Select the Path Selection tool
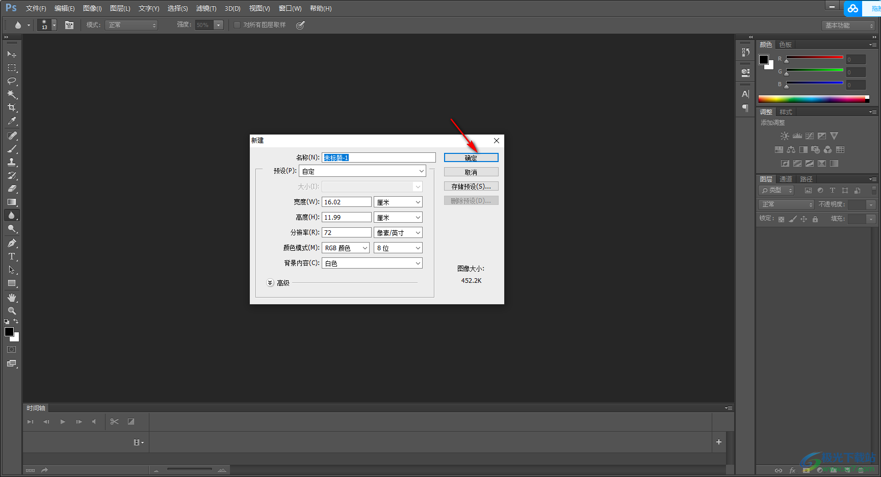Image resolution: width=881 pixels, height=477 pixels. point(12,270)
